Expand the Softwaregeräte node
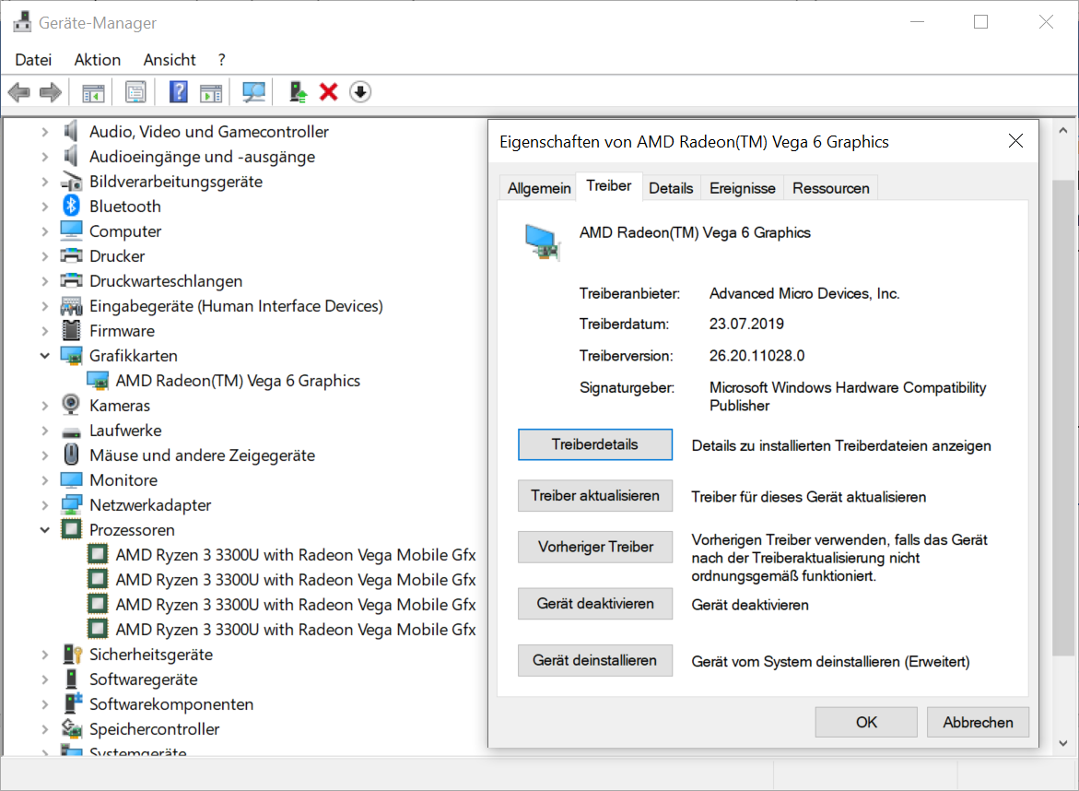 [45, 679]
